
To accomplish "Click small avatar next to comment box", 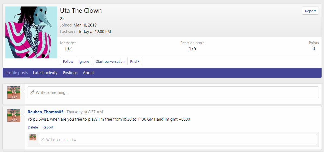I will [x=33, y=137].
